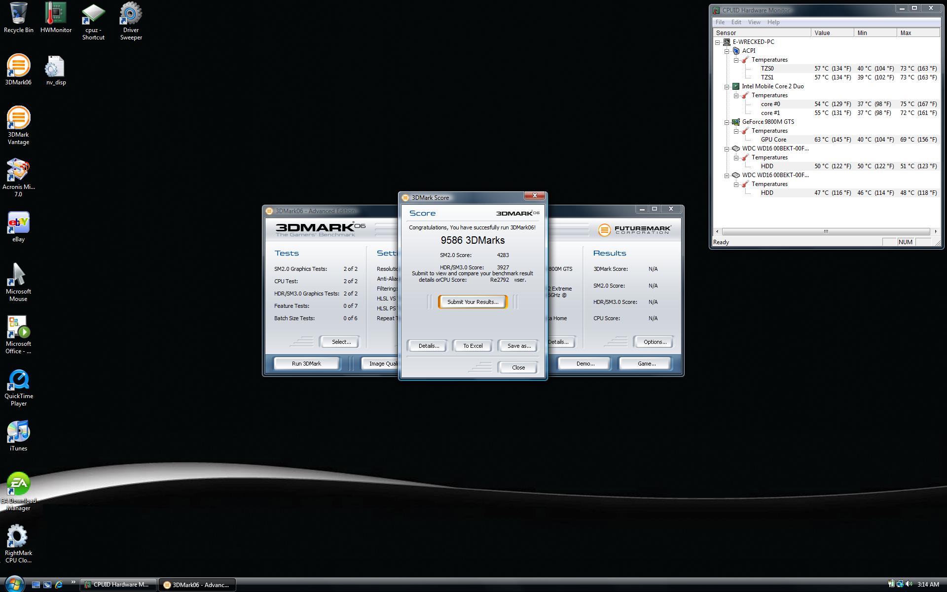Screen dimensions: 947x592
Task: Open the 3DMark06 desktop shortcut
Action: click(18, 70)
